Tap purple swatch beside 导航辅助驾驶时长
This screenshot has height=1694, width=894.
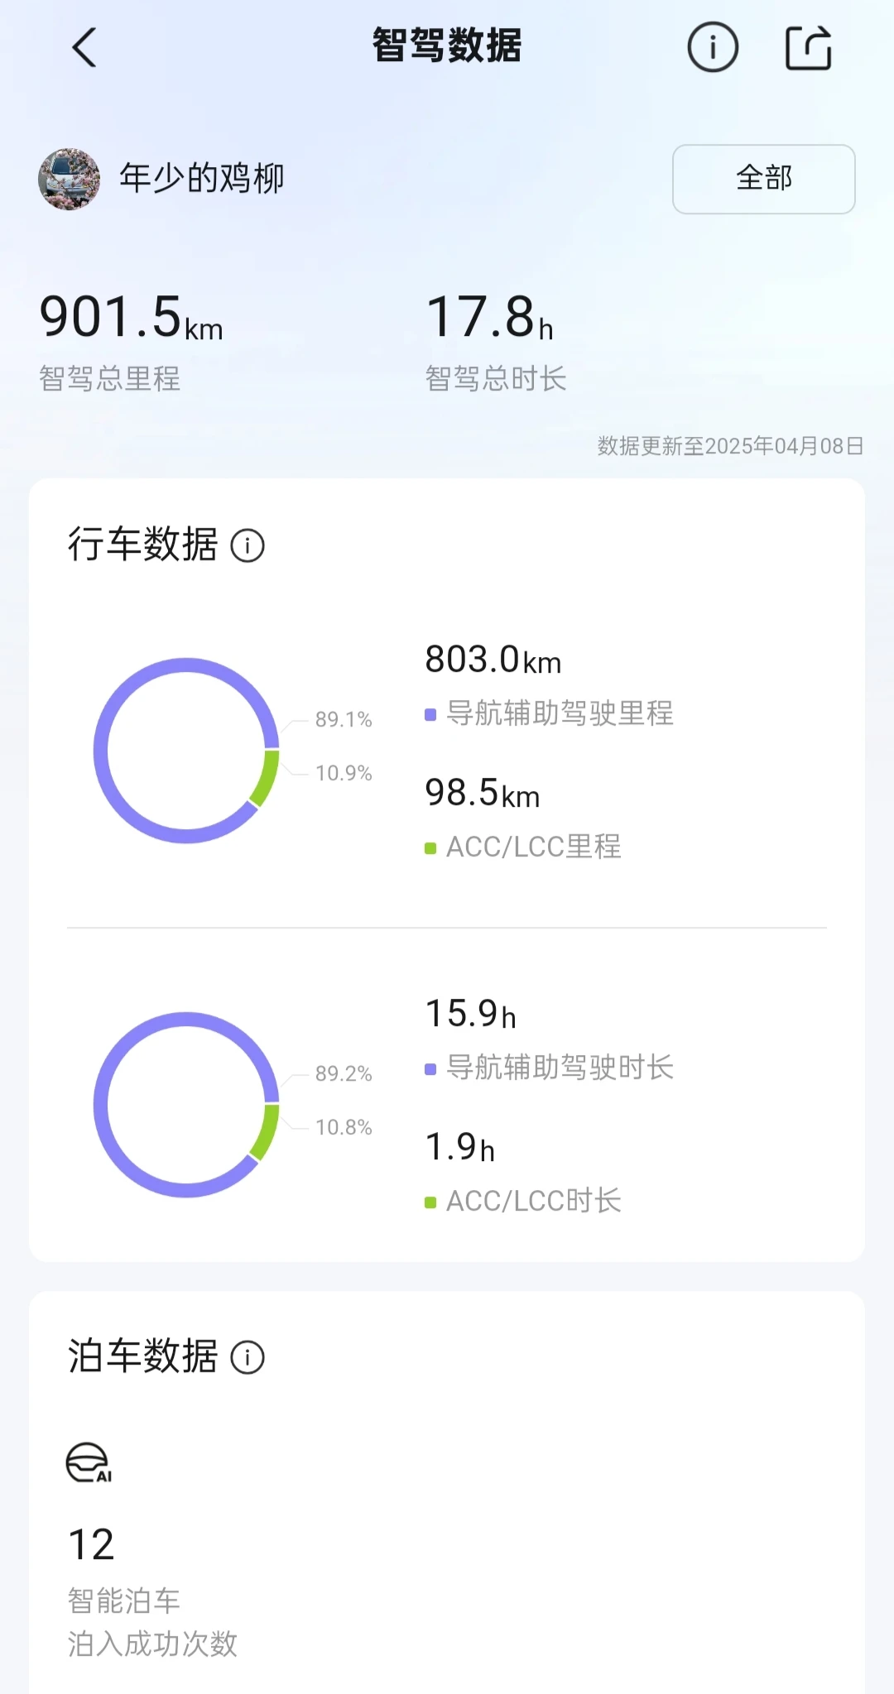[x=430, y=1069]
